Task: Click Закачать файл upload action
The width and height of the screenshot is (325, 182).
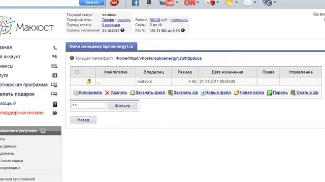Action: [148, 93]
